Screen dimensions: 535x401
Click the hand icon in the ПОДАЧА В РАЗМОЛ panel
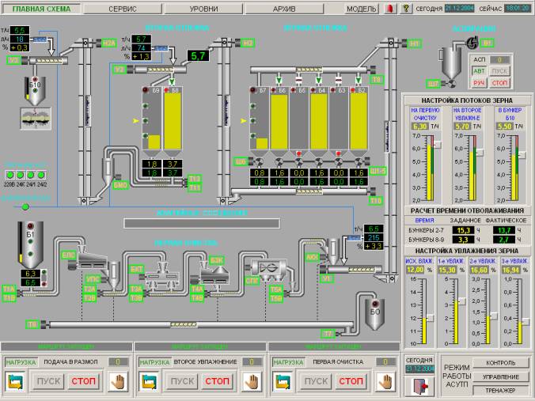(117, 381)
